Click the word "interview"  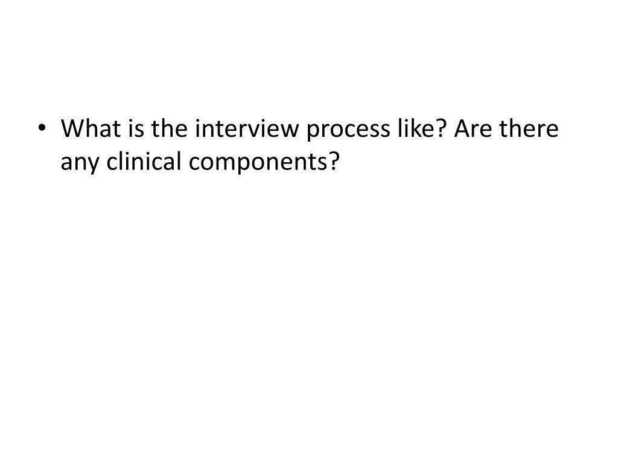point(247,128)
